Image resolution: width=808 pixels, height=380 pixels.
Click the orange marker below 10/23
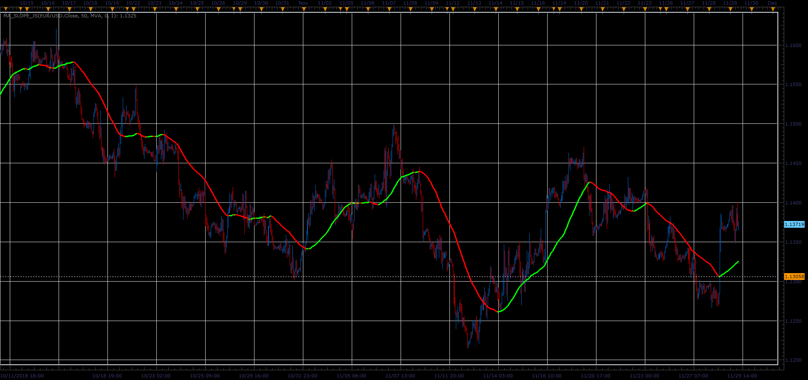click(155, 9)
